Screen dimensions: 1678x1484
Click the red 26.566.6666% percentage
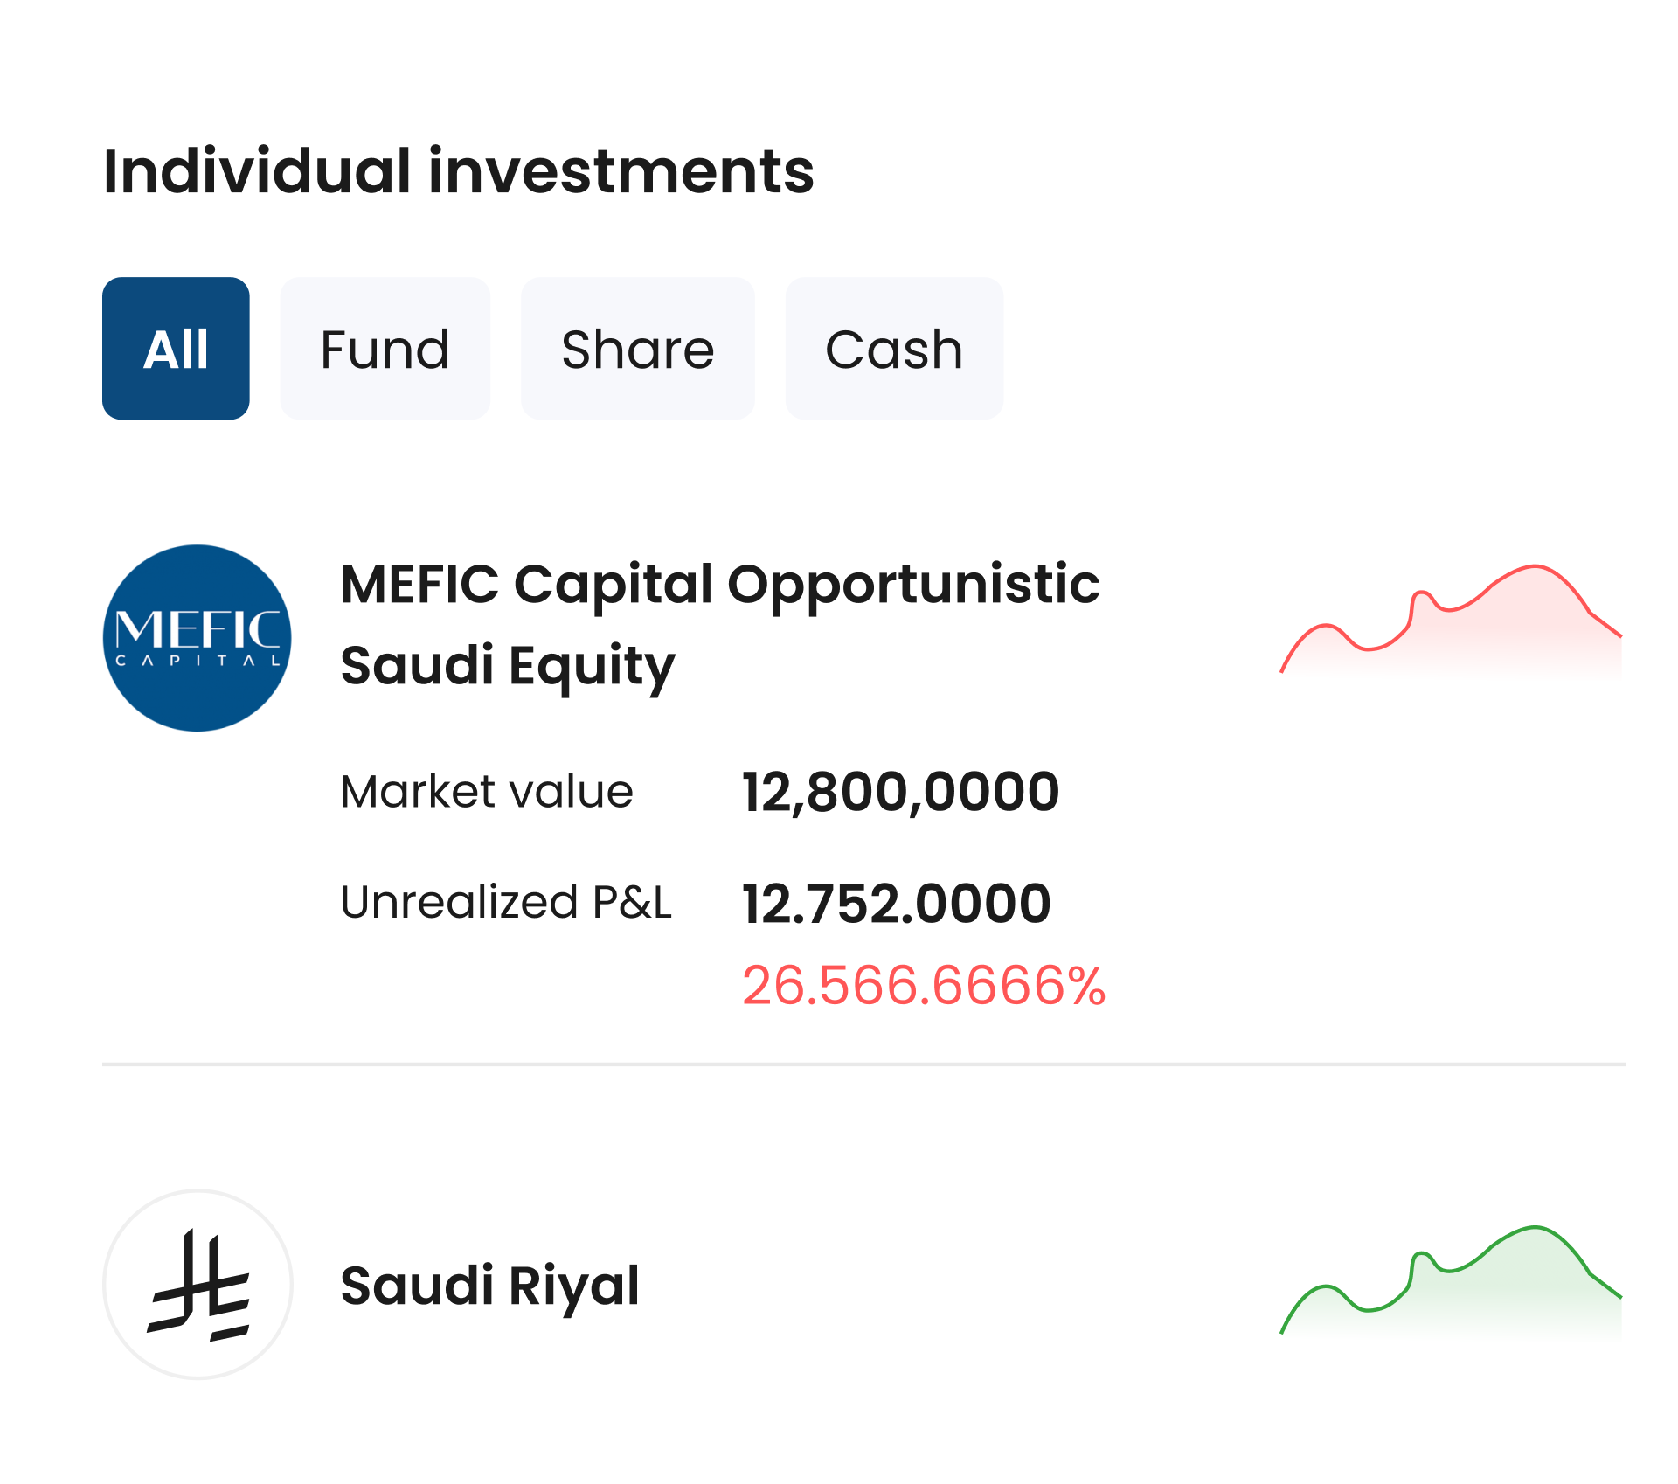click(x=923, y=985)
